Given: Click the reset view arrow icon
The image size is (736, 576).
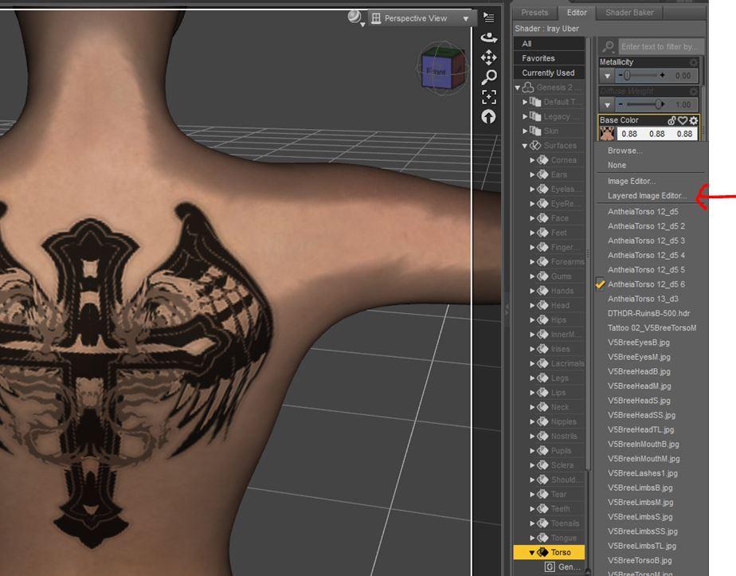Looking at the screenshot, I should coord(488,116).
